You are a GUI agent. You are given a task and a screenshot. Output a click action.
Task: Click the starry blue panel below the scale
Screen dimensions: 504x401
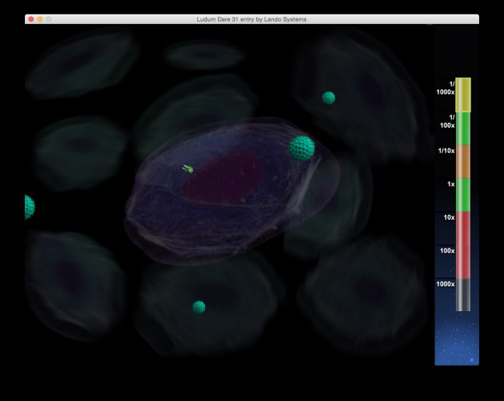[457, 338]
